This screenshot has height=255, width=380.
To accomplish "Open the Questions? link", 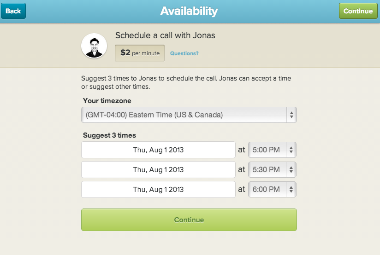I will click(x=184, y=53).
